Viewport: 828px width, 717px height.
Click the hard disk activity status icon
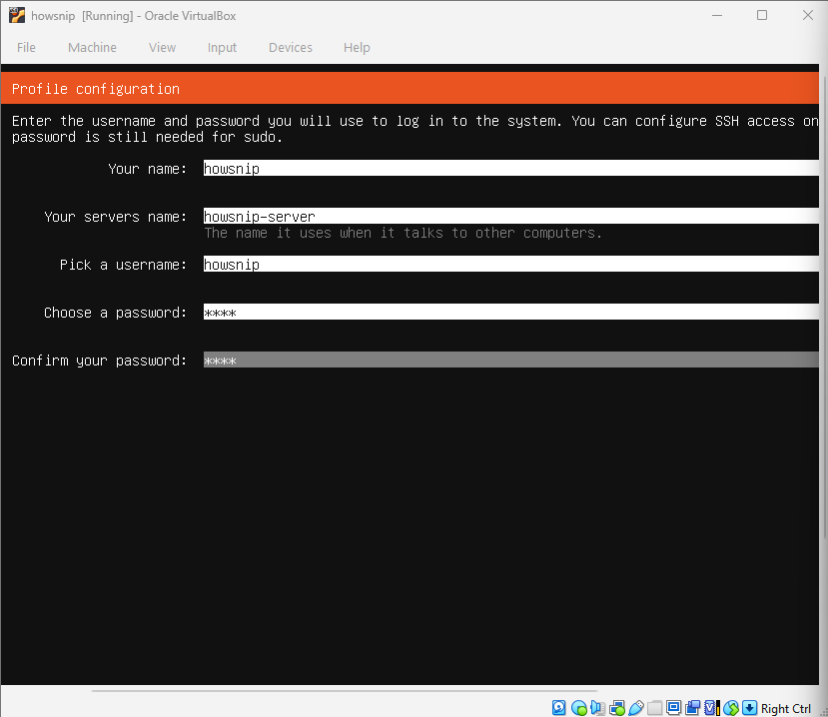tap(558, 707)
